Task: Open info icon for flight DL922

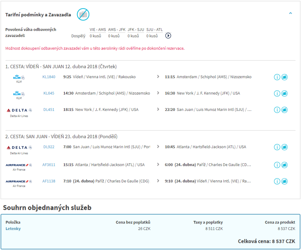Action: point(277,147)
